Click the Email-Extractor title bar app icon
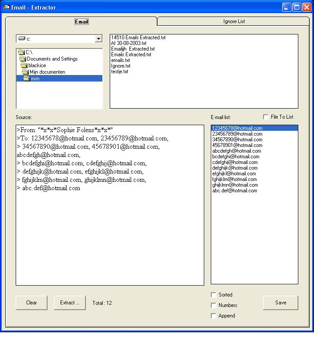This screenshot has height=341, width=314. [6, 7]
